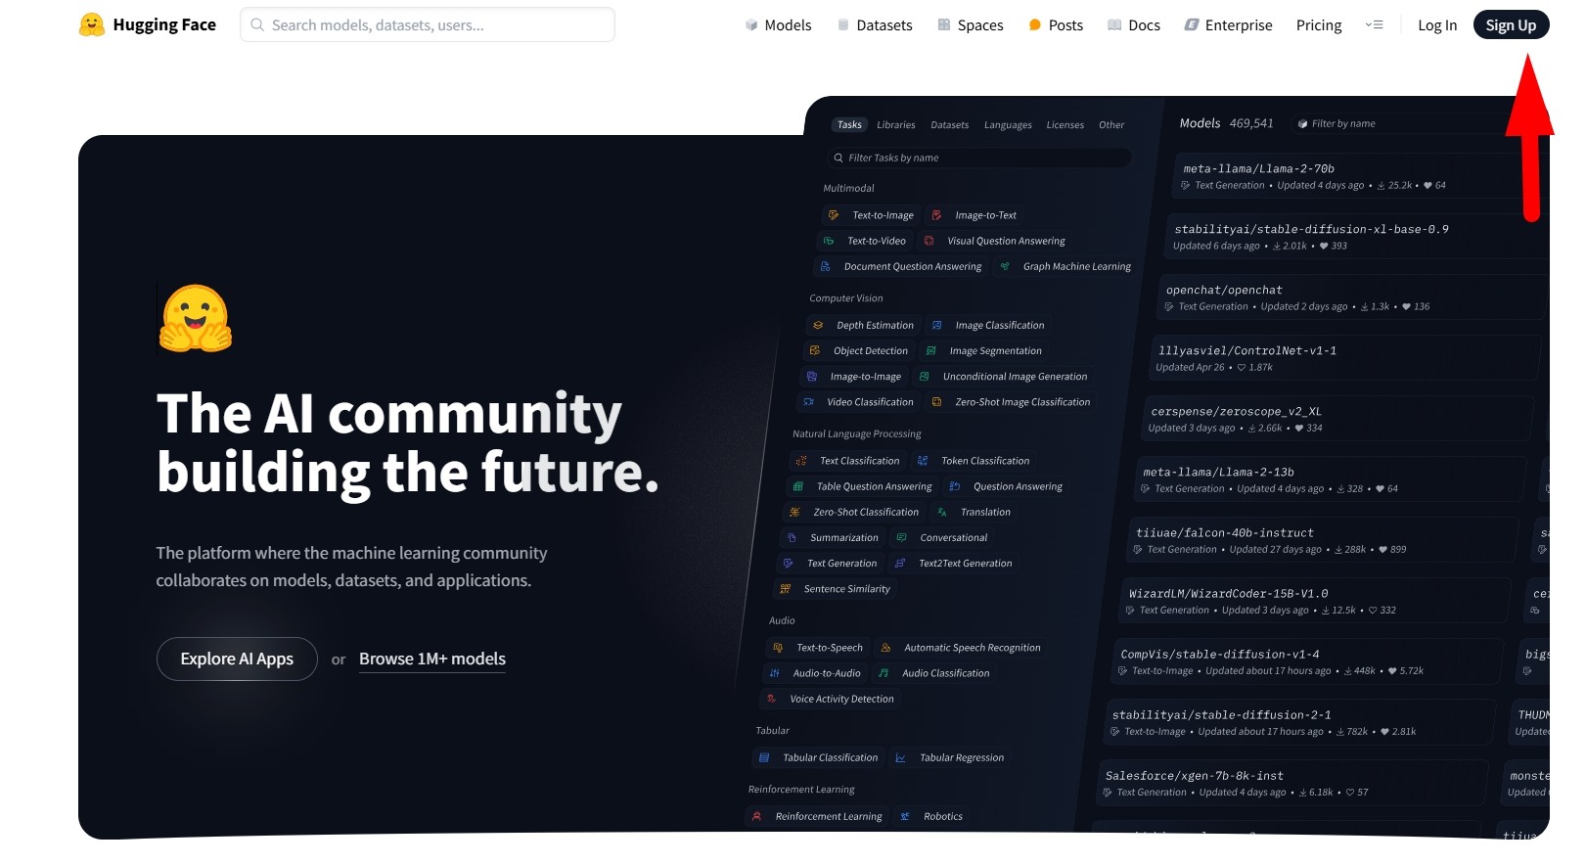Open cerspense/zeroscope_v2_XL model card
Viewport: 1586px width, 864px height.
tap(1337, 419)
